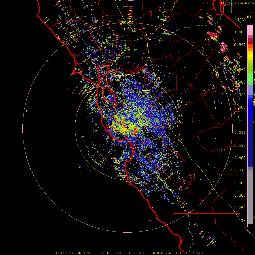Viewport: 255px width, 255px height.
Task: Select the light pink segment of the color bar
Action: [250, 30]
